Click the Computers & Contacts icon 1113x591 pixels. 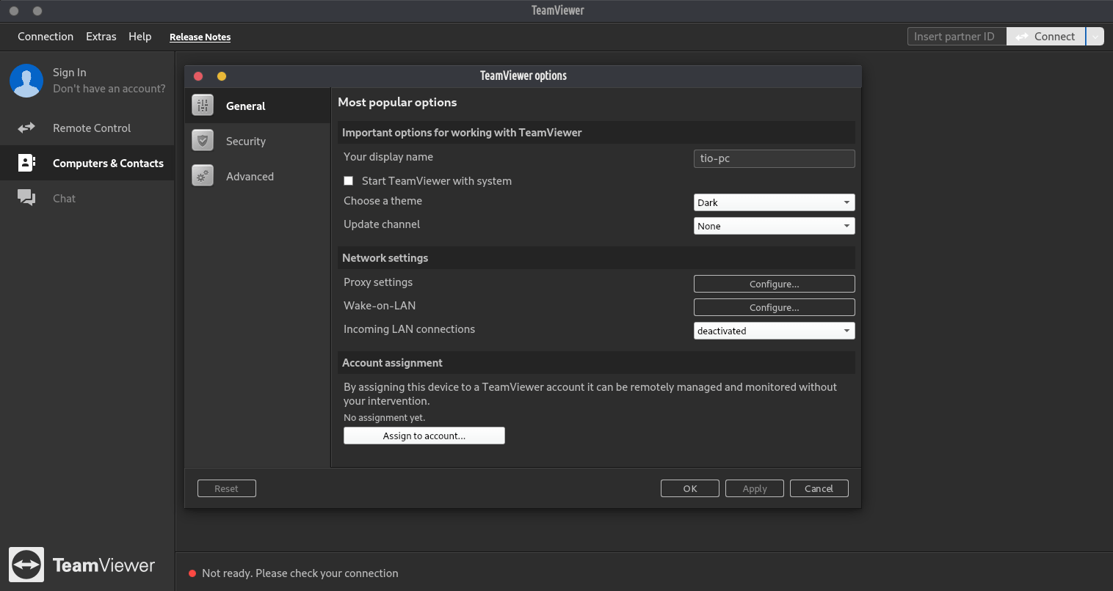click(x=26, y=163)
